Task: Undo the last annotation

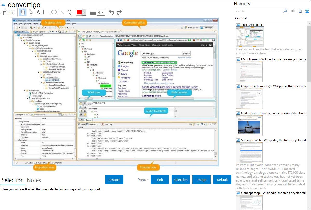Action: click(111, 12)
